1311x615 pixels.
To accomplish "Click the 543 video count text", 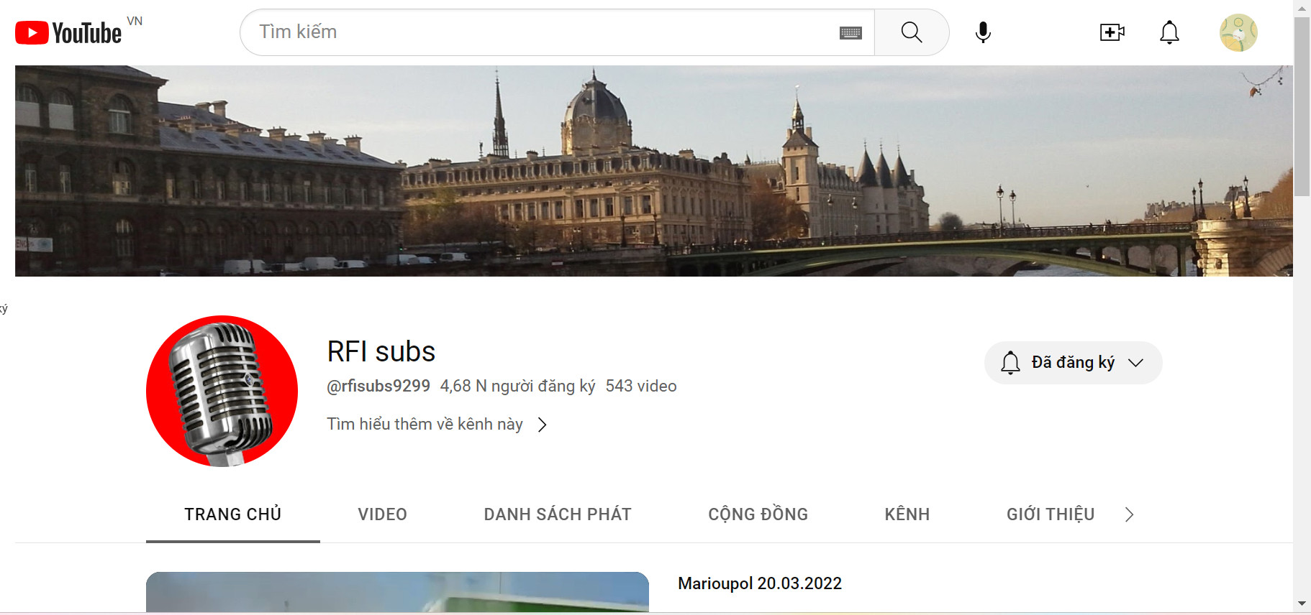I will click(x=641, y=386).
